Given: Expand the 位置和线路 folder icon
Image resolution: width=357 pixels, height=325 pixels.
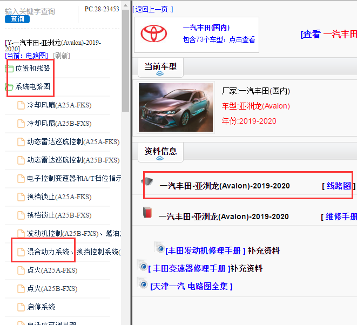Looking at the screenshot, I should [9, 68].
